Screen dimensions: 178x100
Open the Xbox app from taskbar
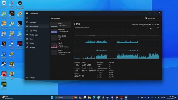point(98,97)
